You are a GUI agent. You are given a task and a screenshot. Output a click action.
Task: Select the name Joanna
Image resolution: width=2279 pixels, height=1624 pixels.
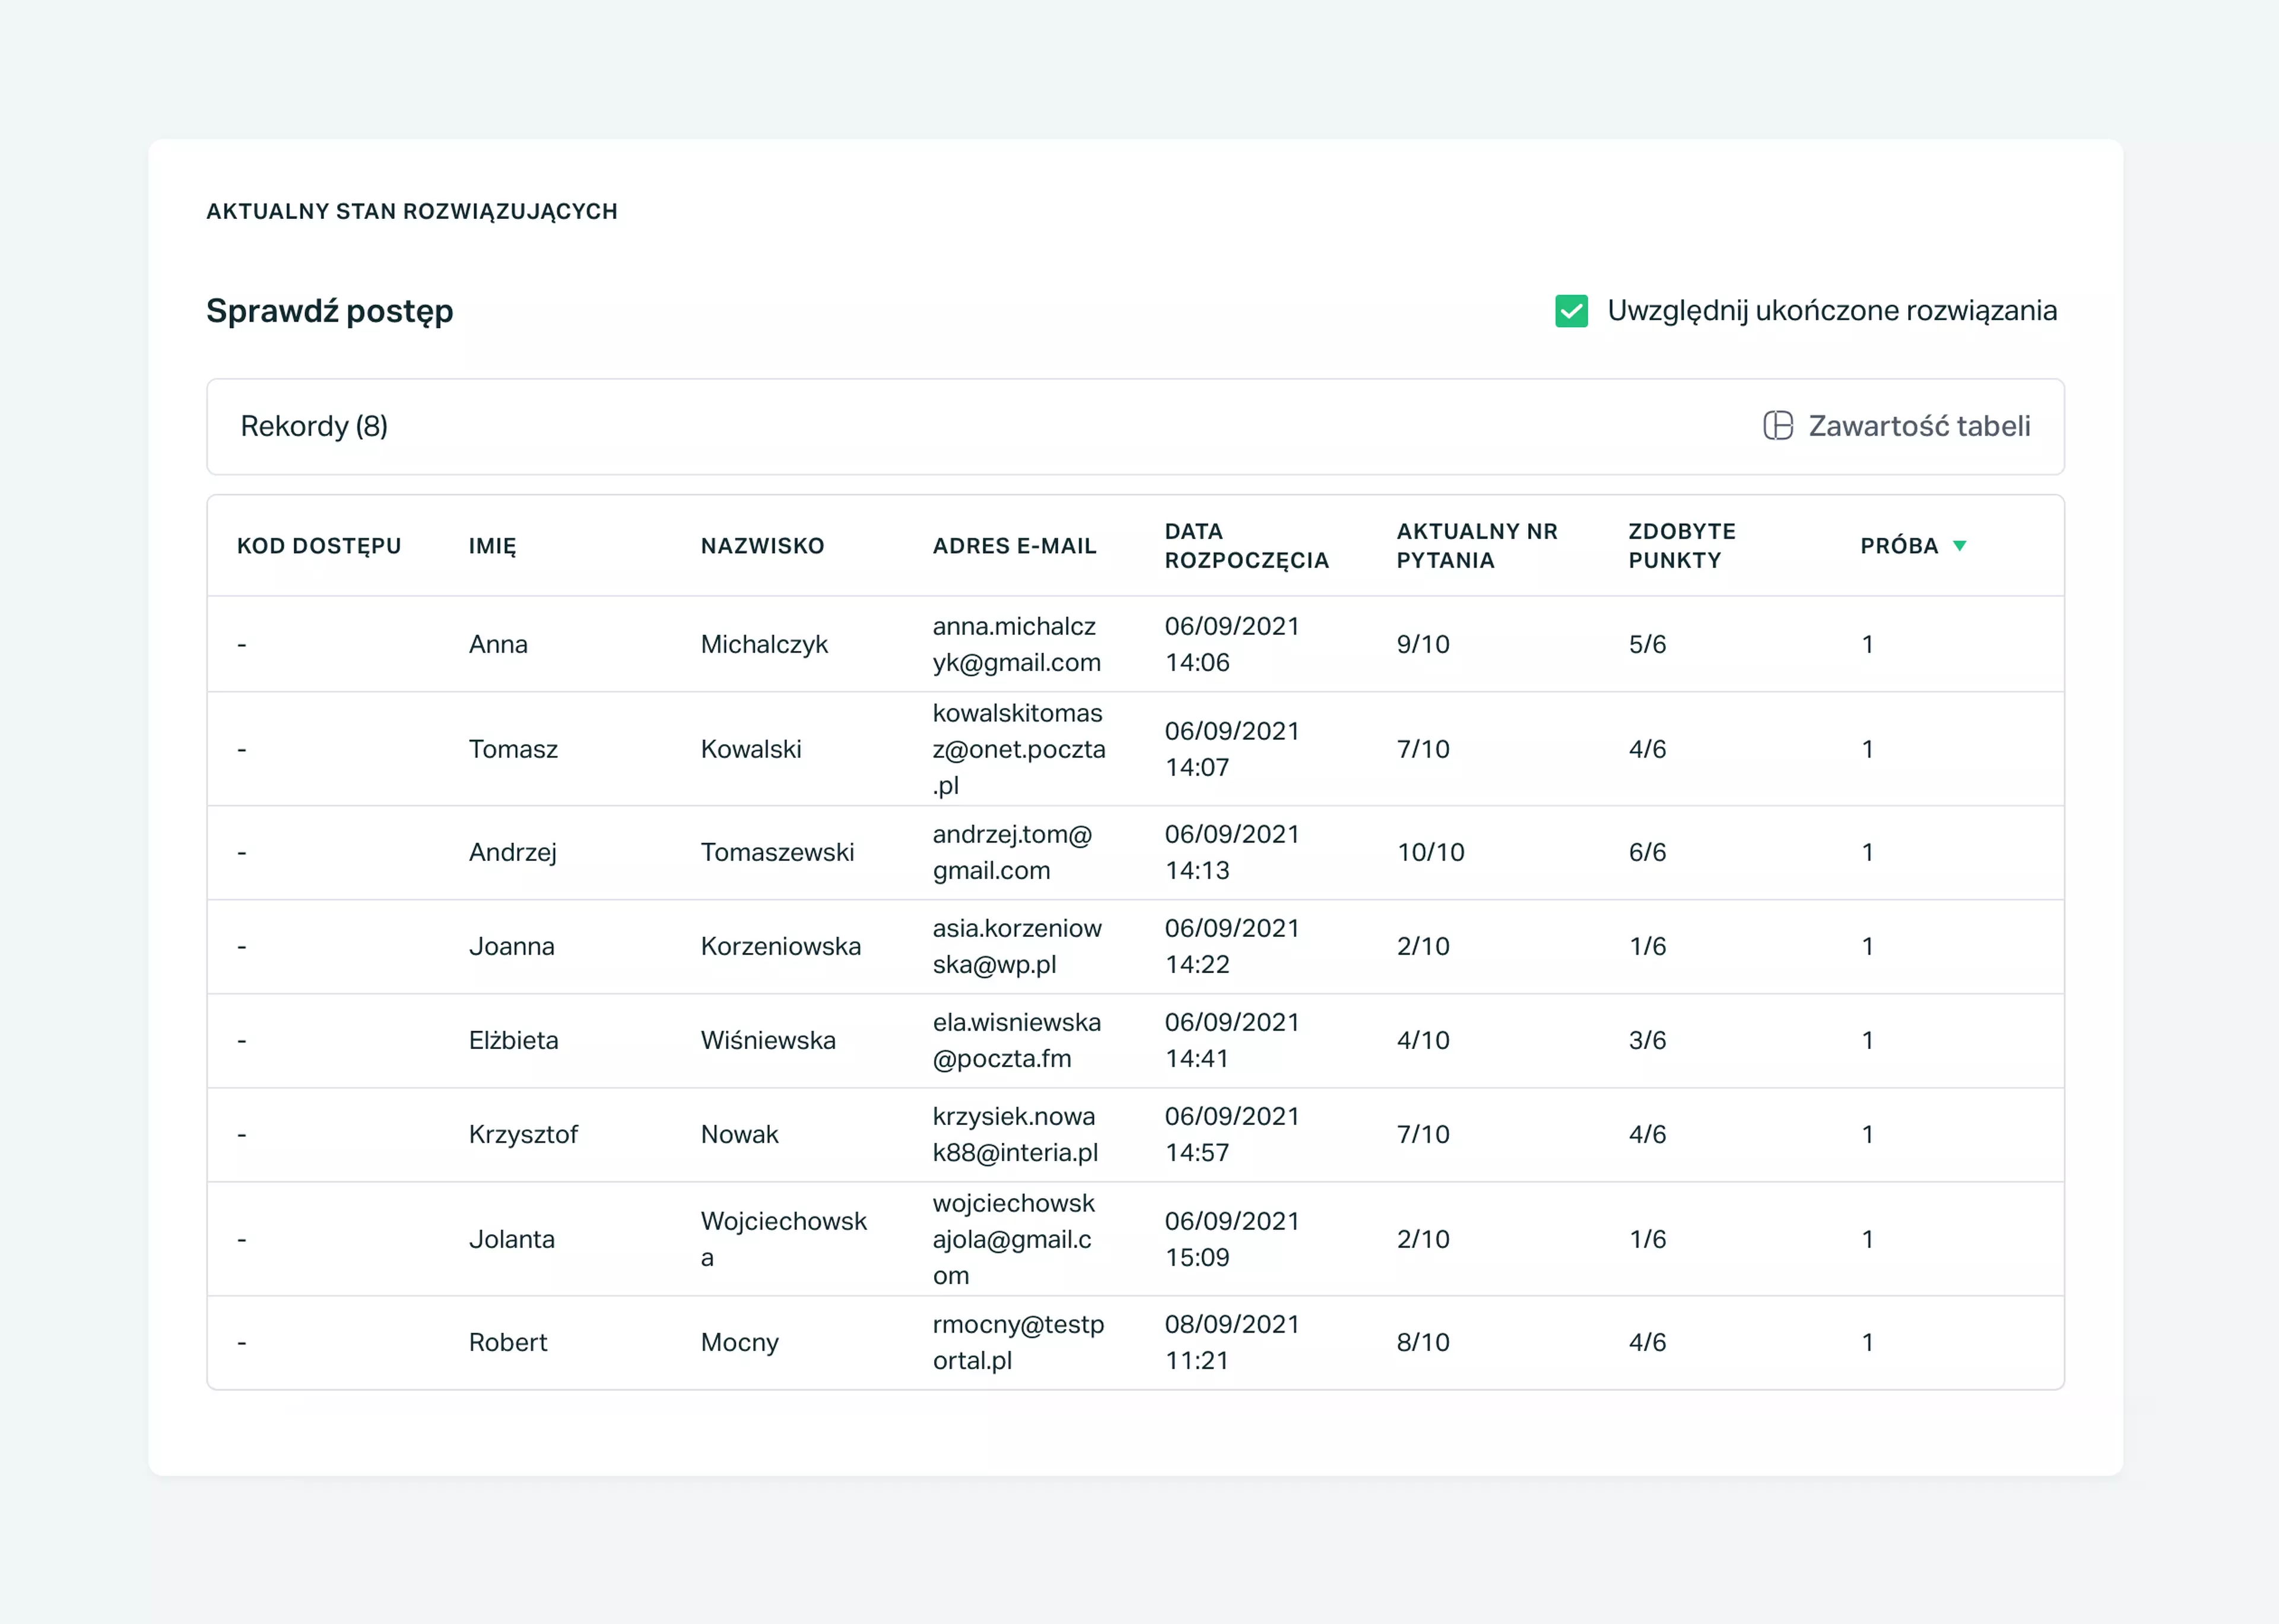coord(511,946)
